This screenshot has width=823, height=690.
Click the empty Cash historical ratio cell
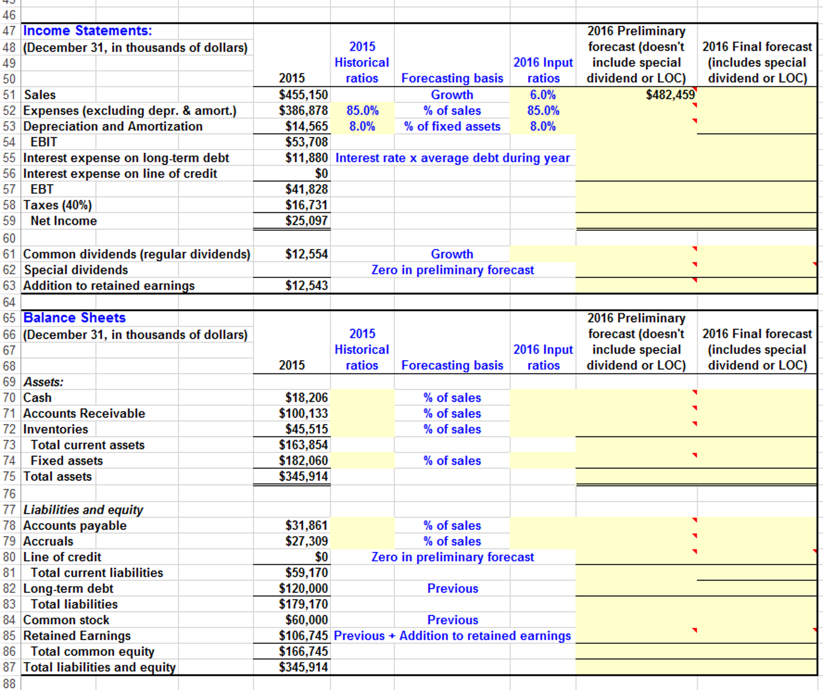point(362,398)
